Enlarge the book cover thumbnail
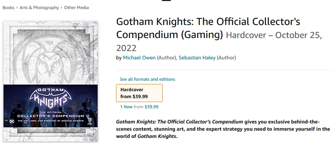Screen dimensions: 334x143 coord(51,81)
